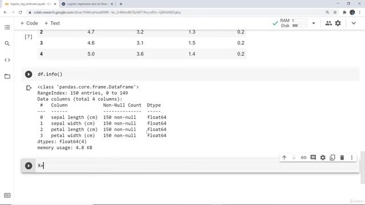Run the X= code cell

(29, 166)
